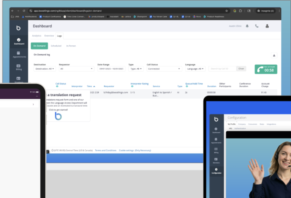291x198 pixels.
Task: Expand the Language: All dropdown
Action: pos(195,69)
